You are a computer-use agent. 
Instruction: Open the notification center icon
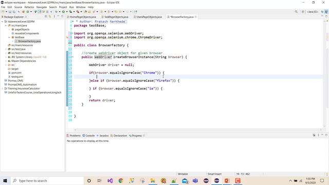[x=322, y=180]
